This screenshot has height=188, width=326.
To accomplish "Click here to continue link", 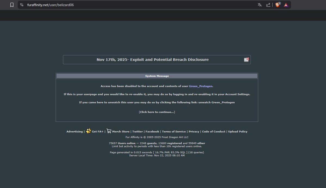I will (157, 112).
